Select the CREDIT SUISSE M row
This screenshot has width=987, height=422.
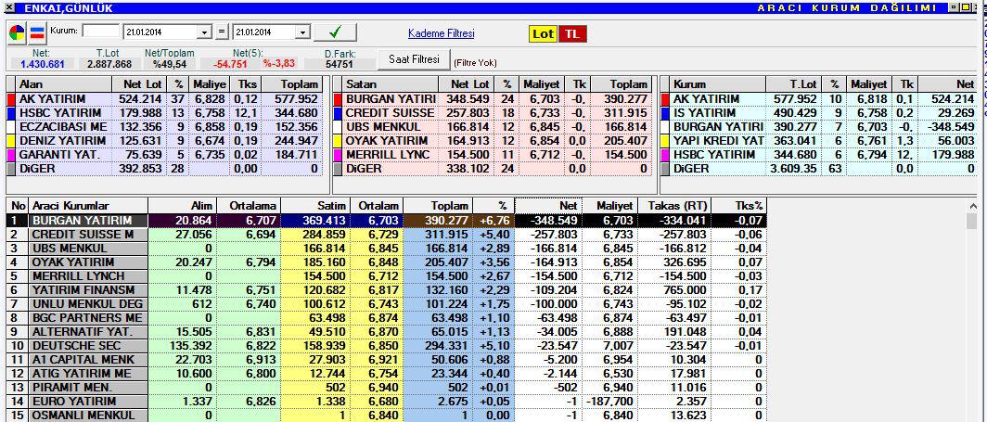[x=387, y=235]
